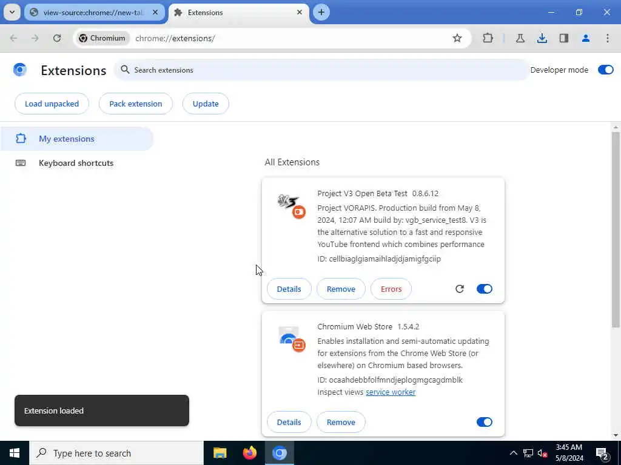Click the Chromium Web Store version 1.5.4.2
621x465 pixels.
coord(408,326)
